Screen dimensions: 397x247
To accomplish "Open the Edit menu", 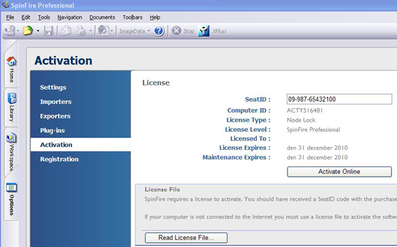I will [x=26, y=17].
